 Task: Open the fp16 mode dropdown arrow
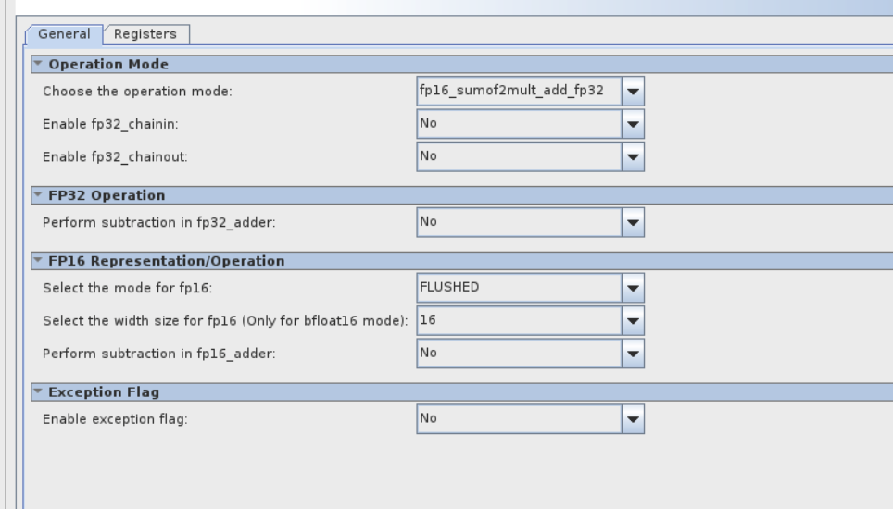click(633, 288)
